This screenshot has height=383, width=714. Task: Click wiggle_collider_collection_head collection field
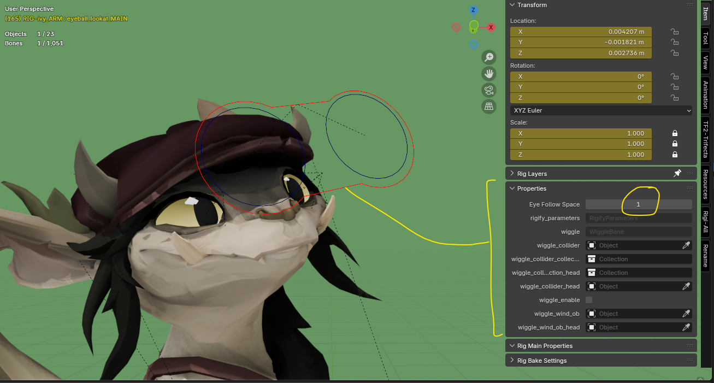pyautogui.click(x=639, y=273)
